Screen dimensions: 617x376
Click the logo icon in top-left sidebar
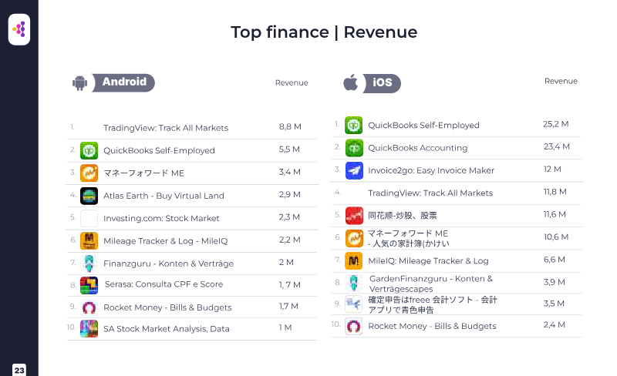(x=19, y=30)
